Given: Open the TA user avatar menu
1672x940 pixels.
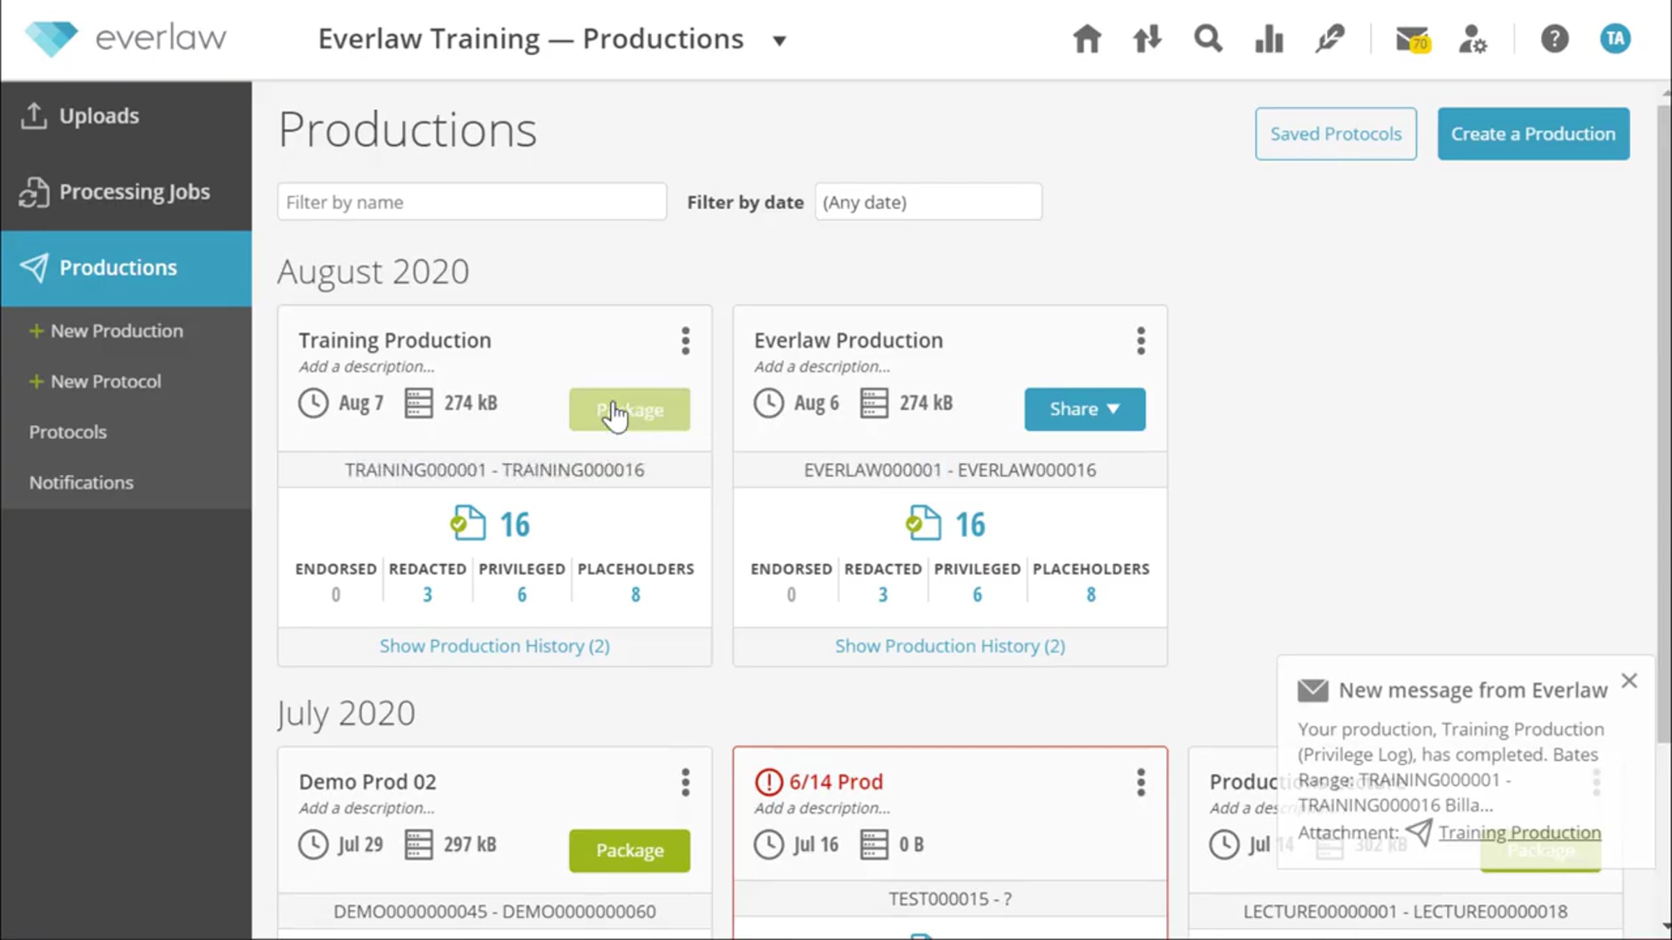Looking at the screenshot, I should [1615, 39].
